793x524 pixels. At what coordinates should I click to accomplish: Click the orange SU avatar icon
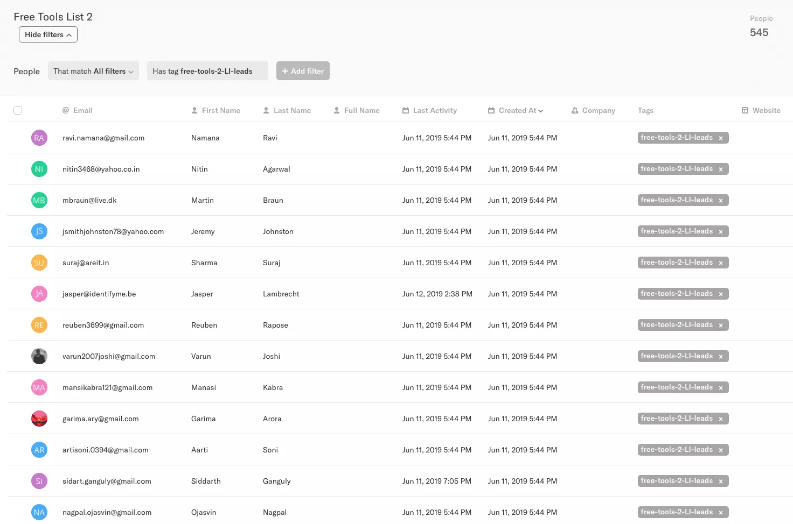point(39,263)
